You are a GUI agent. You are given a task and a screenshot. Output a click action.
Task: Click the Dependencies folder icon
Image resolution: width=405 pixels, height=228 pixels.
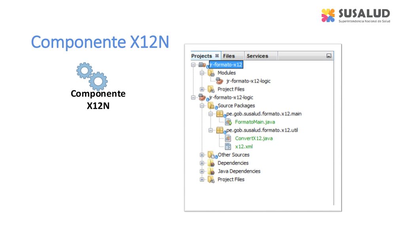[211, 163]
